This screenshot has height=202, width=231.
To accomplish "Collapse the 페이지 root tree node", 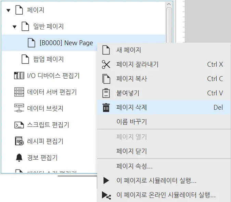I will pos(9,10).
